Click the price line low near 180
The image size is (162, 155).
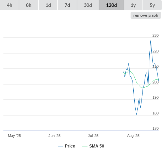(136, 114)
